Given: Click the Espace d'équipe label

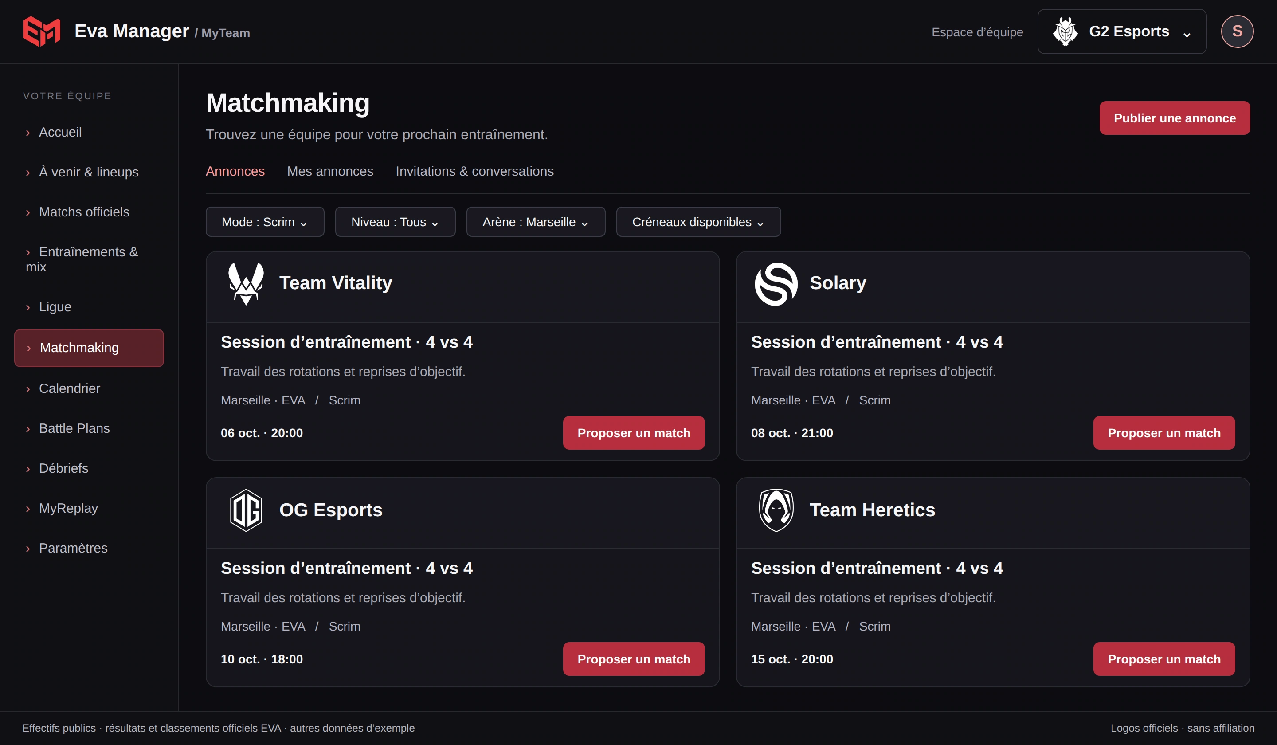Looking at the screenshot, I should point(977,32).
